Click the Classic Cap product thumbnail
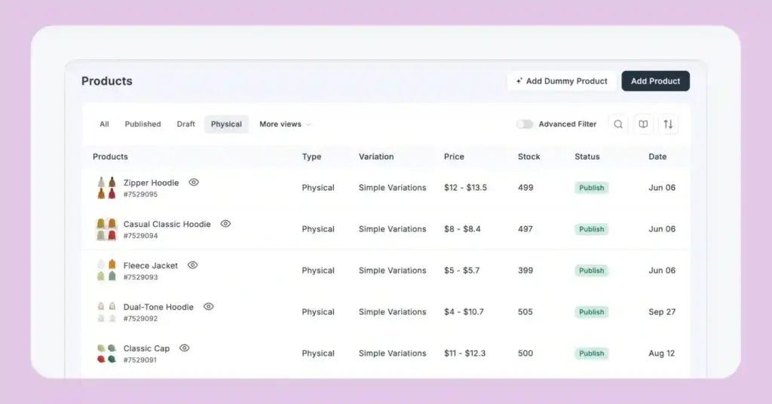This screenshot has width=772, height=404. 106,353
